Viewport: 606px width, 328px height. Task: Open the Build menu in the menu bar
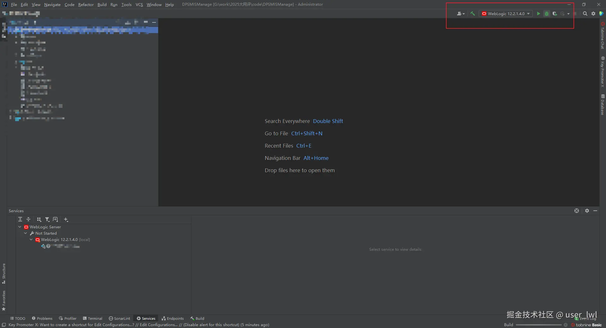[x=102, y=4]
